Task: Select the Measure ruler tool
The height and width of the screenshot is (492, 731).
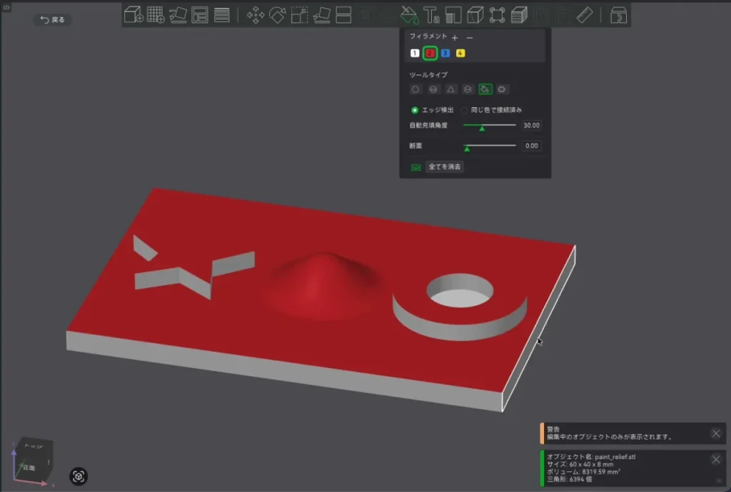Action: click(585, 15)
